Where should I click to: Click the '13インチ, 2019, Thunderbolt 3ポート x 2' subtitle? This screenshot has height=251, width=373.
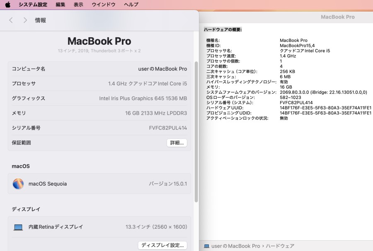(99, 51)
